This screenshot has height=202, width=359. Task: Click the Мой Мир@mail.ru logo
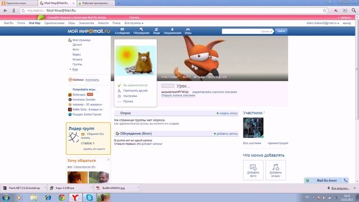point(89,31)
